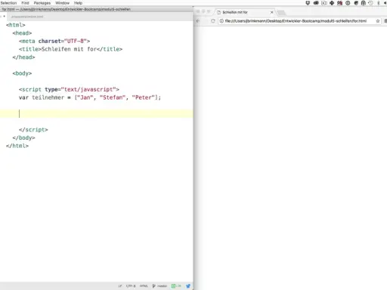Open a new browser tab
The height and width of the screenshot is (290, 387).
pos(281,13)
